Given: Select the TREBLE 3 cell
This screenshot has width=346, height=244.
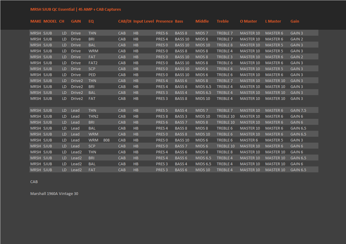Looking at the screenshot, I should tap(225, 57).
